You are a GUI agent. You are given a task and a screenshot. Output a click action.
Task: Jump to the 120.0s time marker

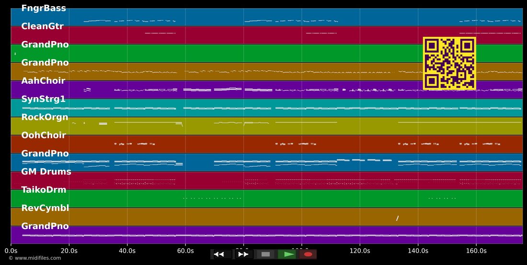pos(360,251)
